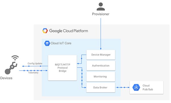Click the Devices robot arm icon

(11, 68)
